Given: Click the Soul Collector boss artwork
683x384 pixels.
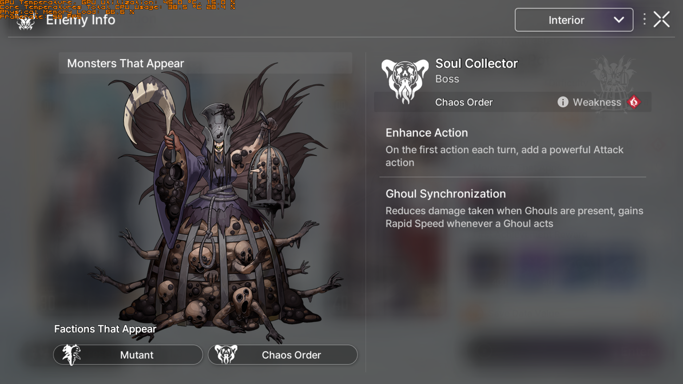Looking at the screenshot, I should pos(213,203).
